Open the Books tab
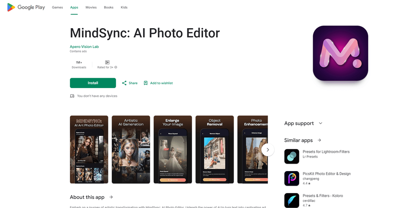Image resolution: width=396 pixels, height=208 pixels. point(109,7)
